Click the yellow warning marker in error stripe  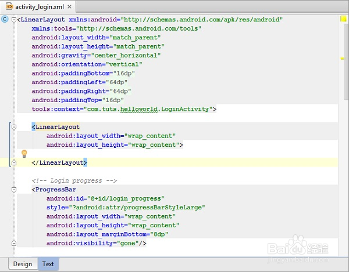pos(342,59)
